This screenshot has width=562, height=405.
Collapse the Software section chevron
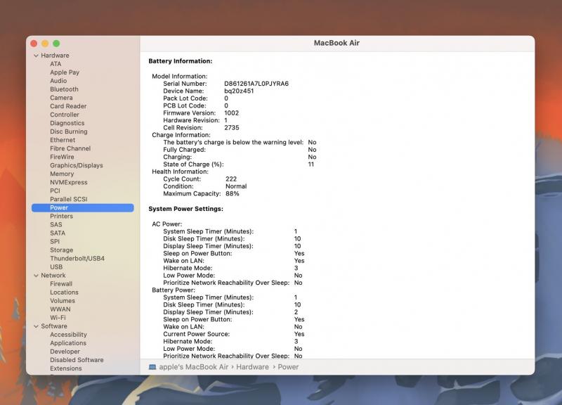37,326
